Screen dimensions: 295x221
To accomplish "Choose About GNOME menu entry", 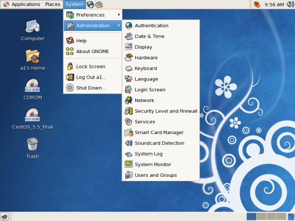I will point(93,51).
